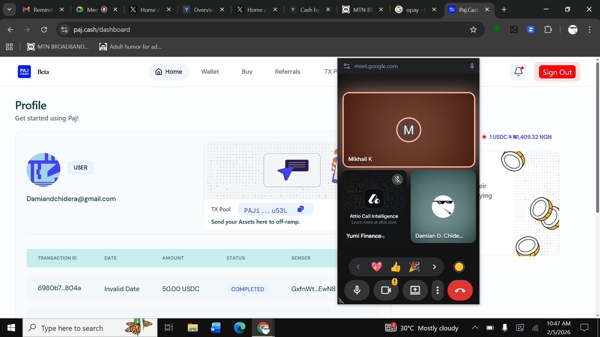Open the notifications bell on Paj.Cash
Image resolution: width=600 pixels, height=337 pixels.
click(x=519, y=72)
